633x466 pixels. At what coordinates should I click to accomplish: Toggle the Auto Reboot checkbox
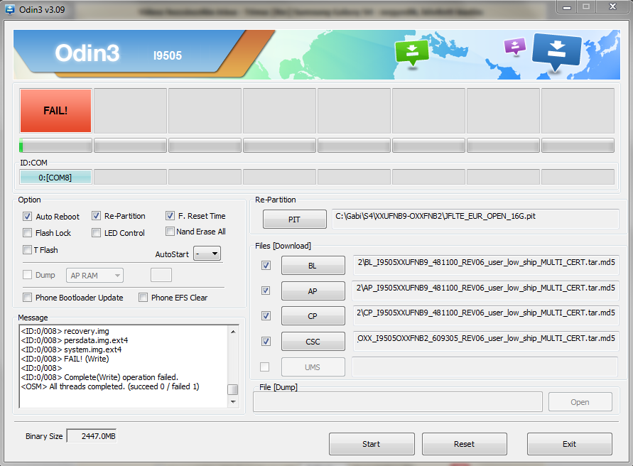click(28, 217)
